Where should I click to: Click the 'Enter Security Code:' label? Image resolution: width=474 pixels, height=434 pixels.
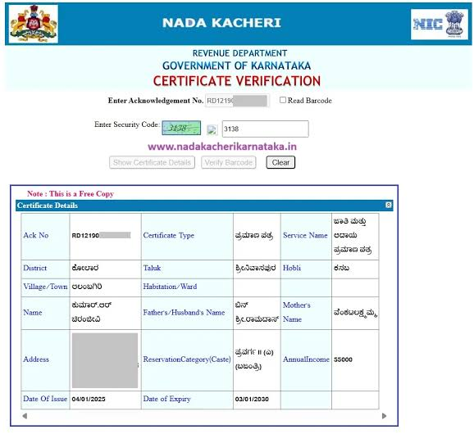tap(127, 124)
